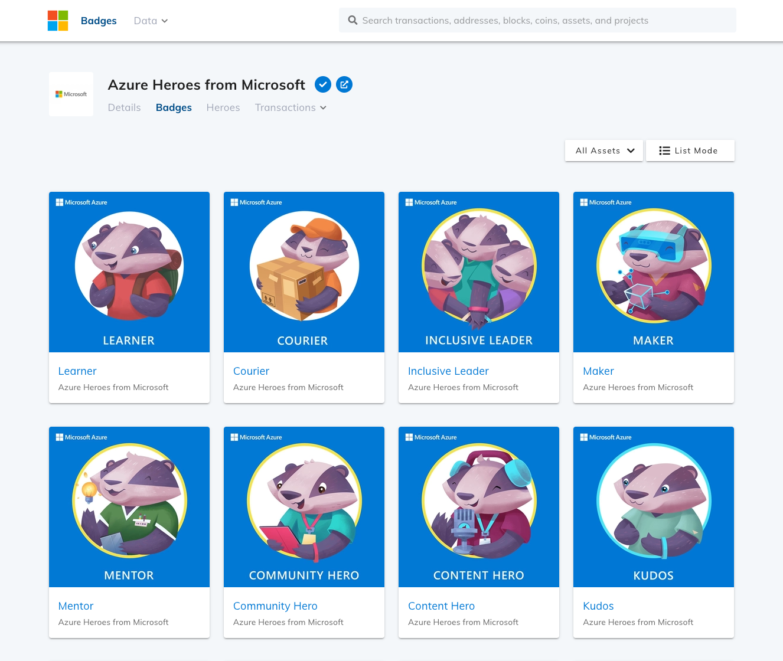Click the Microsoft issuer logo tile

click(x=71, y=94)
